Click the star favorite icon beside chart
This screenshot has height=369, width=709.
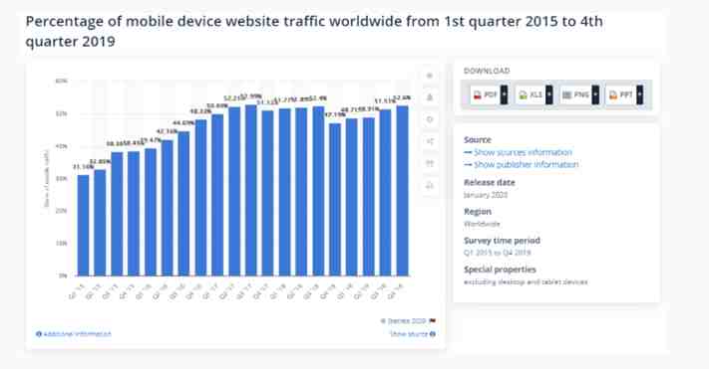(430, 76)
